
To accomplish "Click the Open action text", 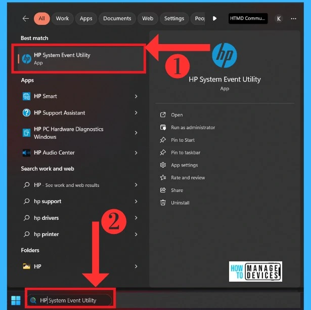I will point(176,115).
